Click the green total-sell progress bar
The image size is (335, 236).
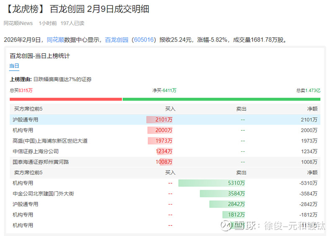click(222, 99)
